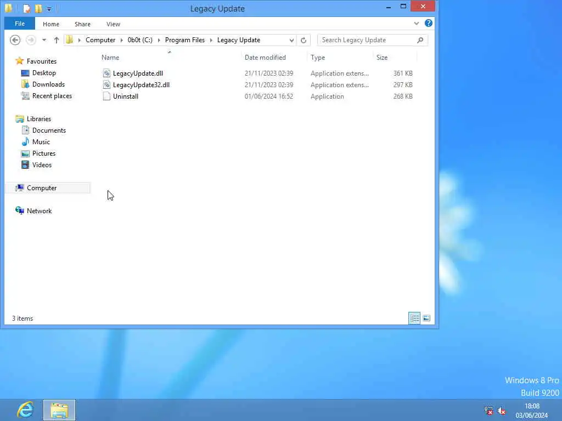Click the 361 KB size cell
Image resolution: width=562 pixels, height=421 pixels.
[x=403, y=73]
